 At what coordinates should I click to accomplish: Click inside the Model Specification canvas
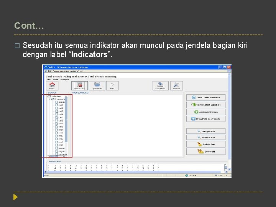pyautogui.click(x=127, y=125)
